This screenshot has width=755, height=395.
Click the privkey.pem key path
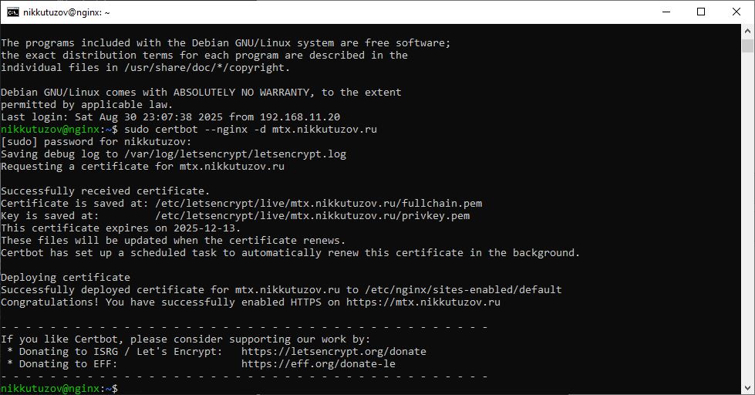pos(312,216)
